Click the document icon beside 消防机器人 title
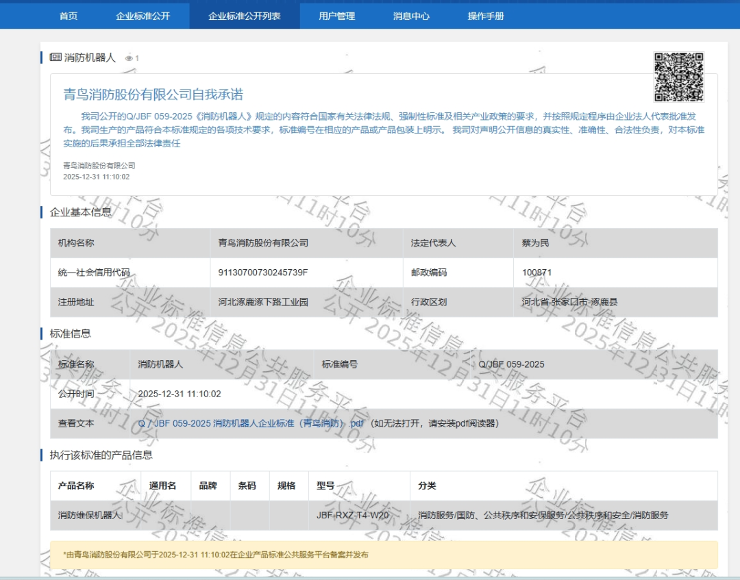 pyautogui.click(x=56, y=57)
